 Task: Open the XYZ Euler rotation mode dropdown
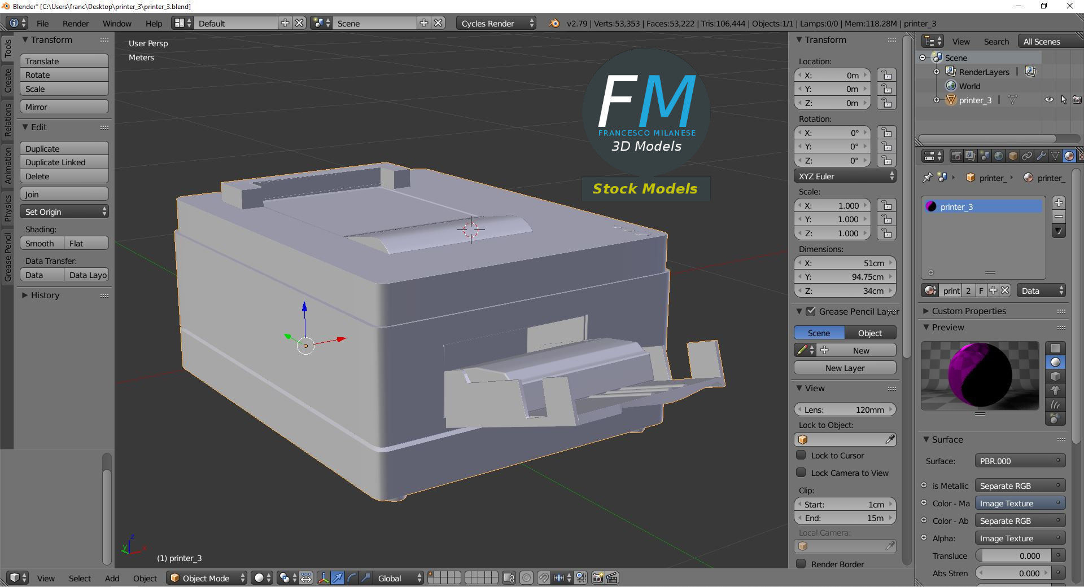845,176
